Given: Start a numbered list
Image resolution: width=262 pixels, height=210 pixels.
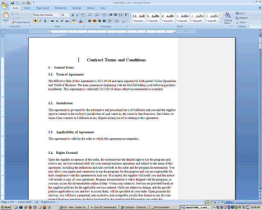Looking at the screenshot, I should [x=97, y=15].
